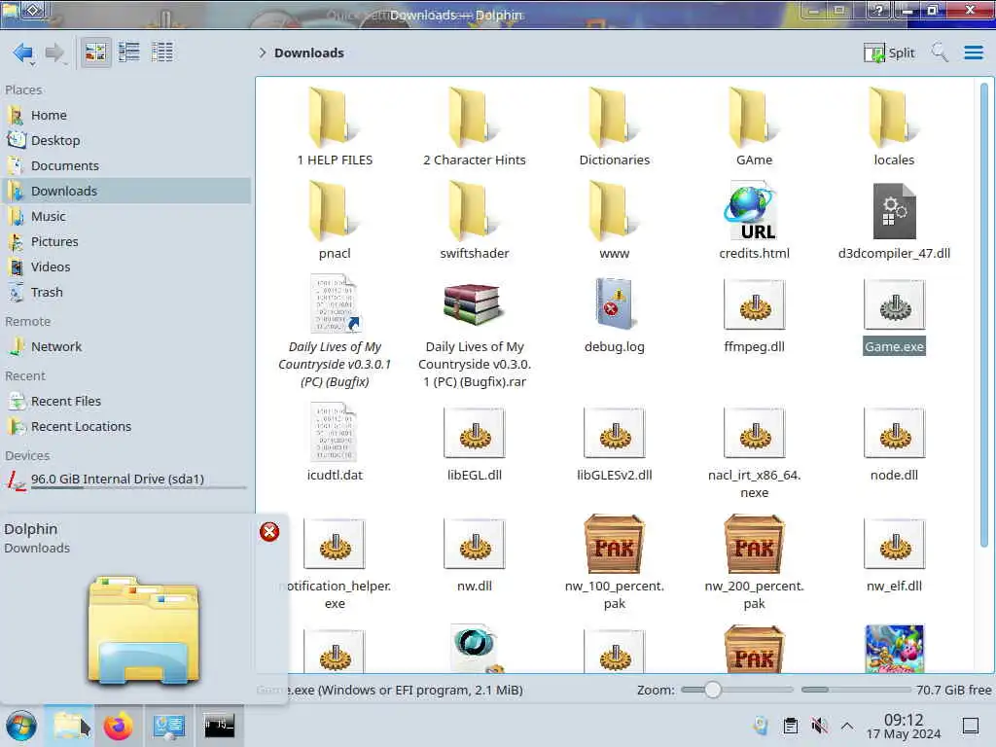
Task: Select the credits.html file
Action: pyautogui.click(x=754, y=220)
